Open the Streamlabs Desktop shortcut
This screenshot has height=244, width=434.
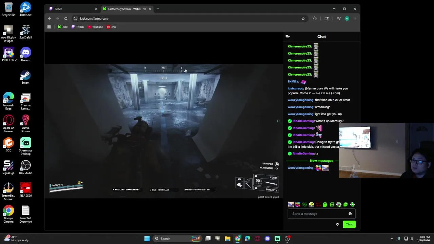click(25, 146)
